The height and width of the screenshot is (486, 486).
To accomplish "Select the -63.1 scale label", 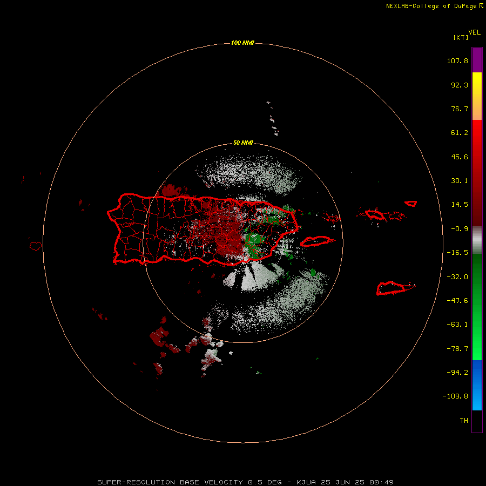I will (x=457, y=325).
